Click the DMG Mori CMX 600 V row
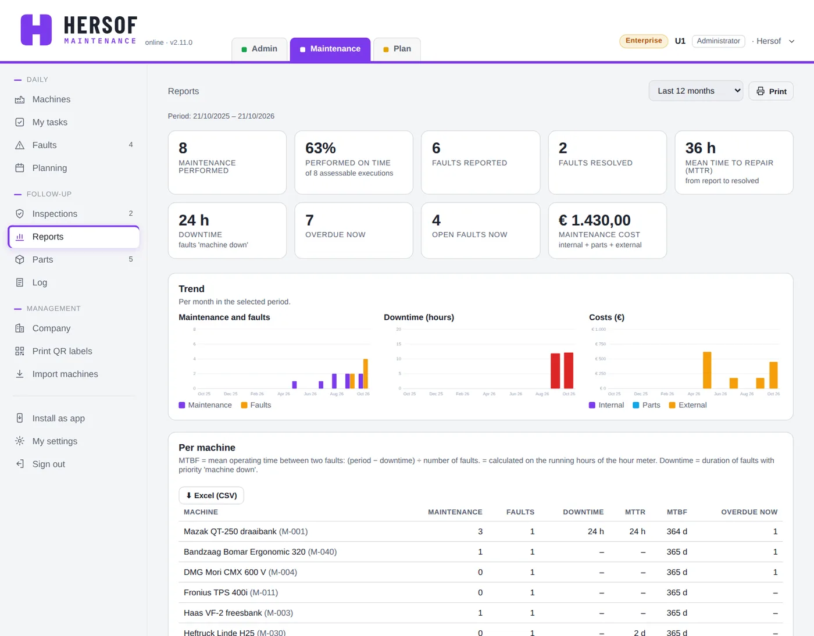The image size is (814, 636). pyautogui.click(x=480, y=572)
